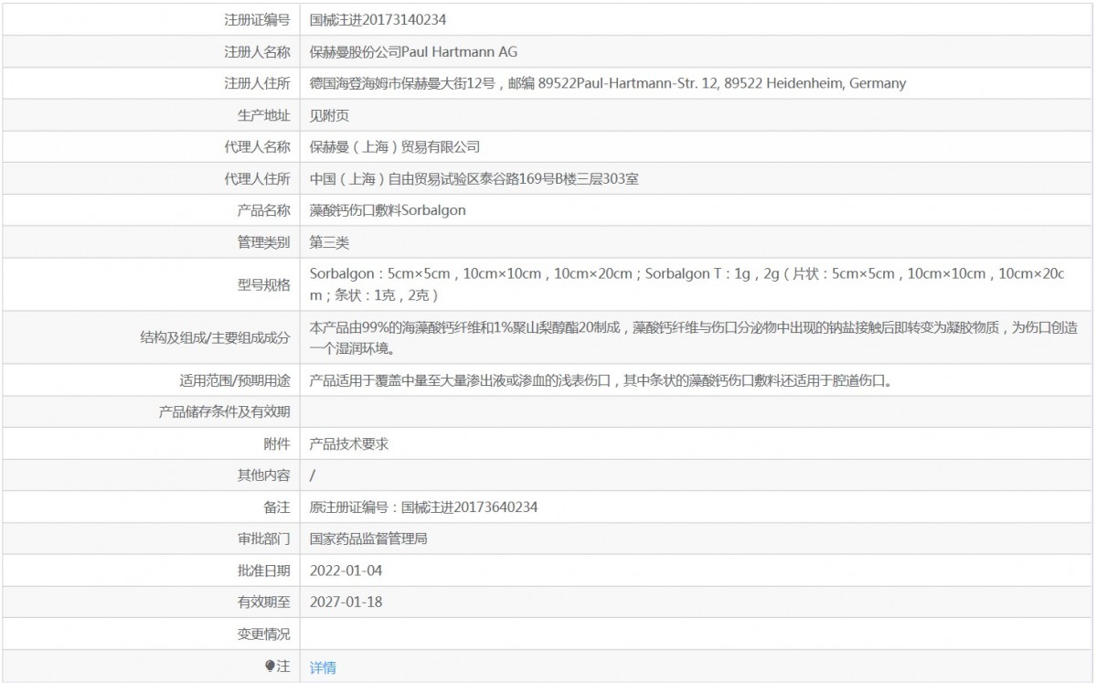1097x683 pixels.
Task: Select registration number 国械注进20173140234
Action: [378, 19]
